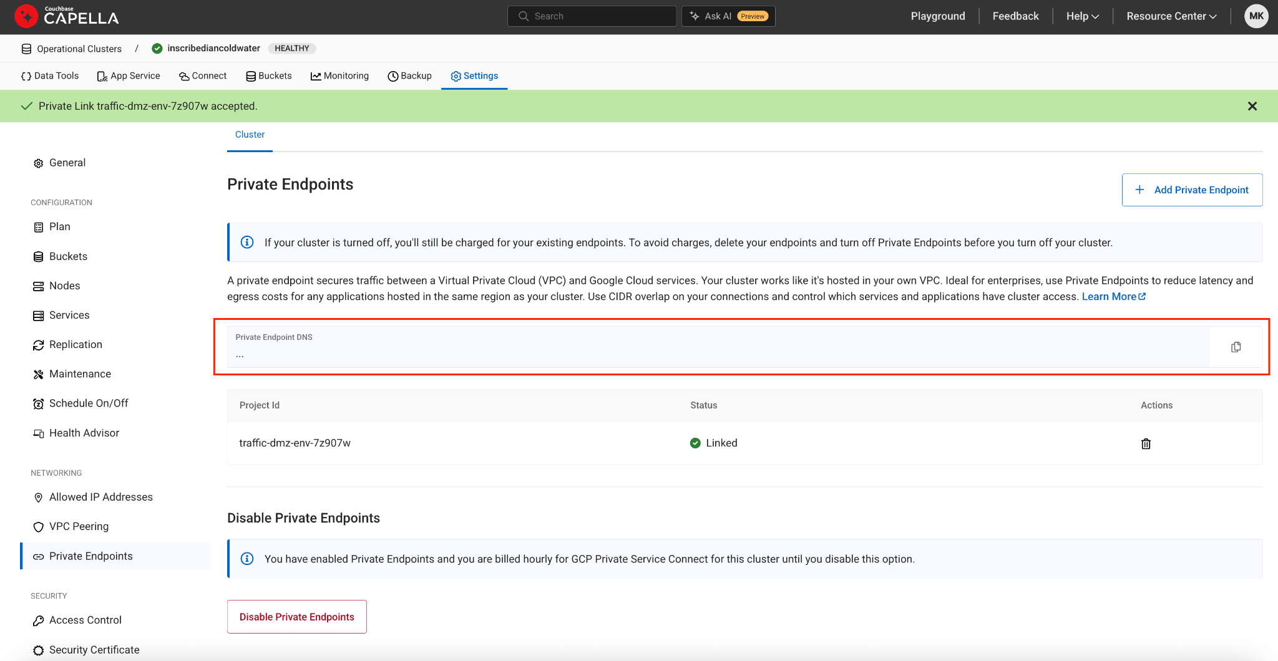Click in the Search field
The image size is (1278, 661).
592,16
